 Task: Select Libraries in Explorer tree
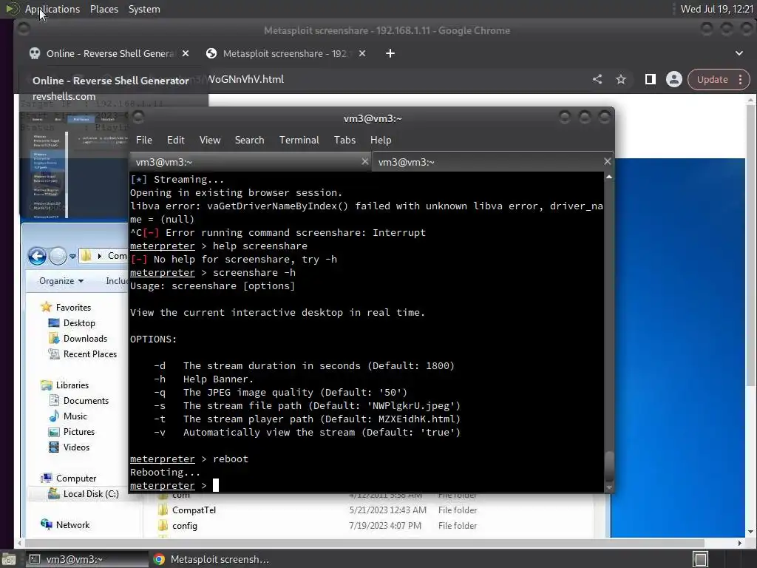(x=65, y=385)
